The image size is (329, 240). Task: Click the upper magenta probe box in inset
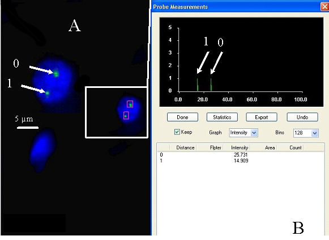(x=130, y=104)
